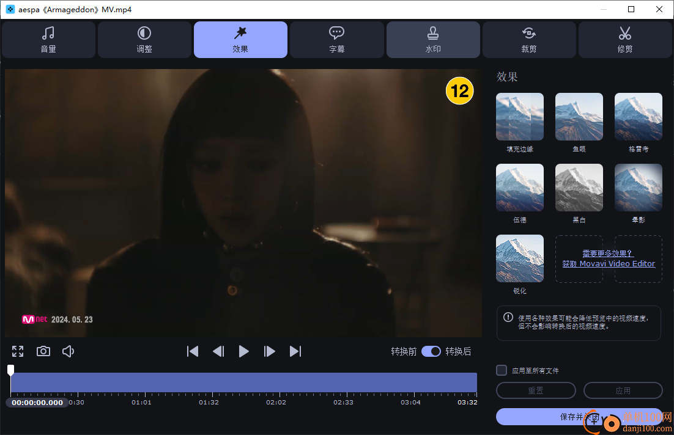This screenshot has width=674, height=435.
Task: Toggle fullscreen preview icon
Action: click(18, 351)
